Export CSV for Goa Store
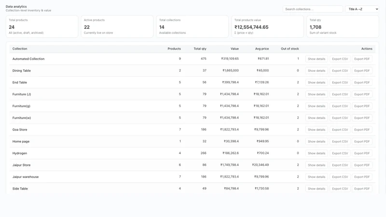The width and height of the screenshot is (386, 217). [x=340, y=130]
